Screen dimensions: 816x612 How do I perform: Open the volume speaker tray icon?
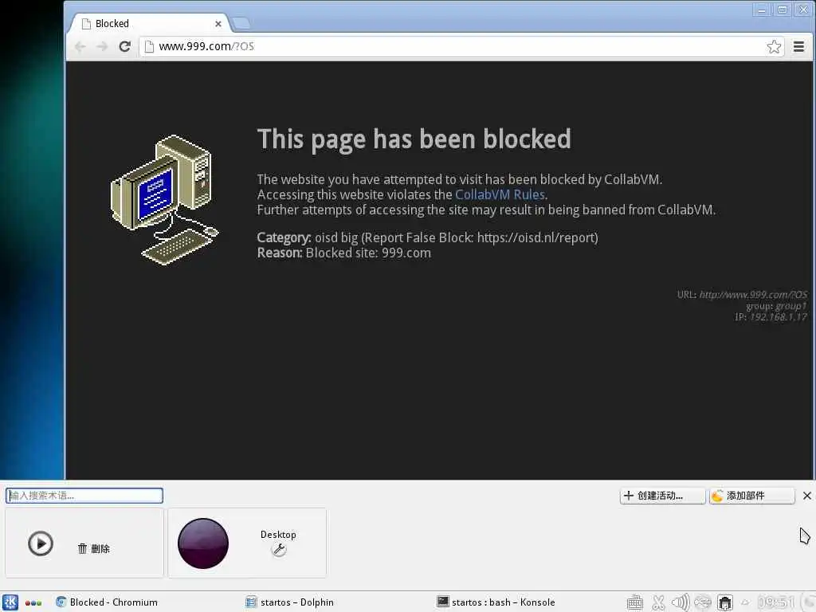(x=681, y=602)
